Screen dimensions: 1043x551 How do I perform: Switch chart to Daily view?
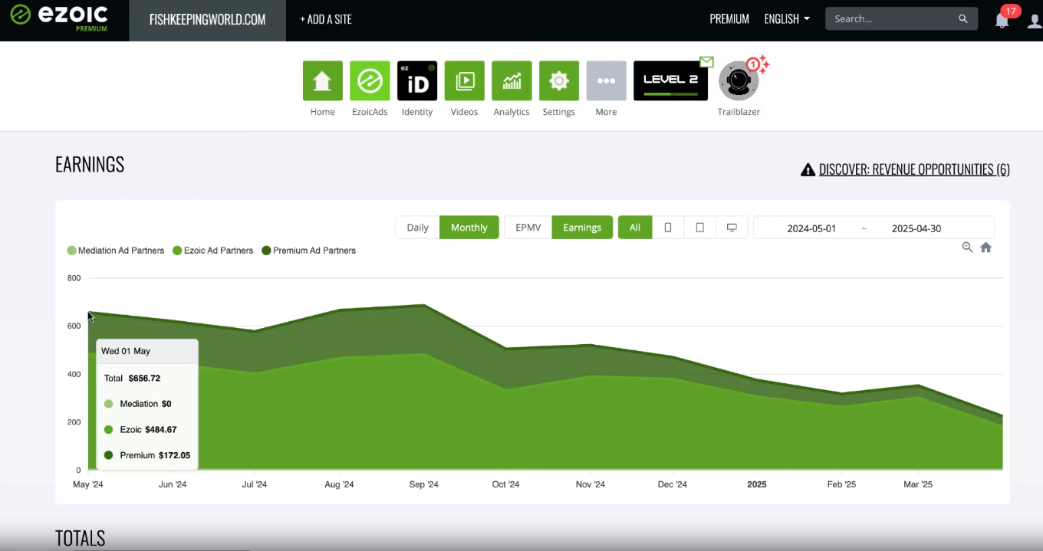tap(418, 228)
